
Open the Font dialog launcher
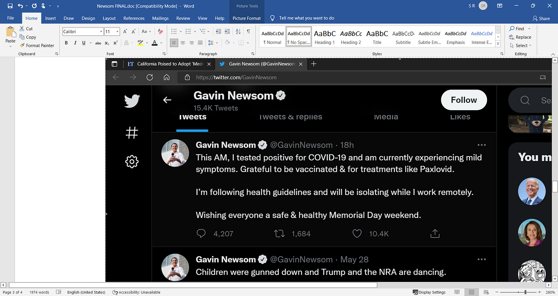click(x=164, y=54)
